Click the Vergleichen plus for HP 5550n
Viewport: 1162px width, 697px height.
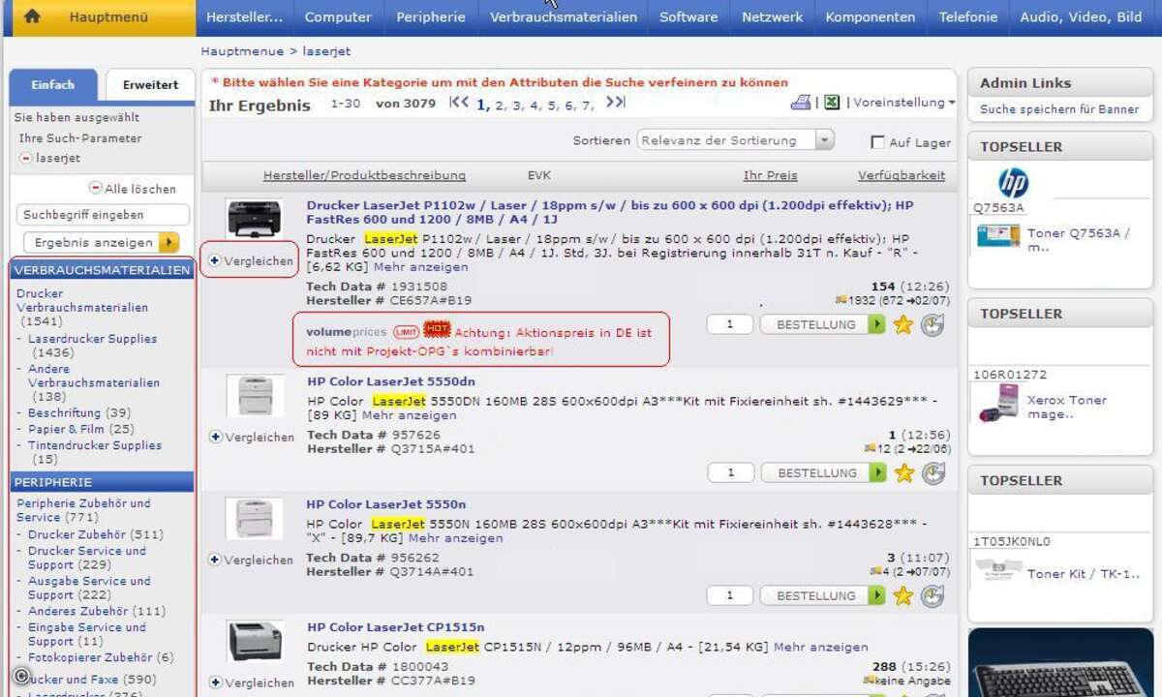pos(216,560)
